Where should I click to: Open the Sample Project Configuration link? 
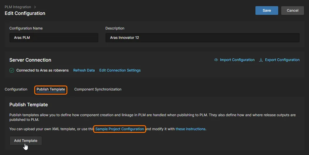[x=119, y=129]
